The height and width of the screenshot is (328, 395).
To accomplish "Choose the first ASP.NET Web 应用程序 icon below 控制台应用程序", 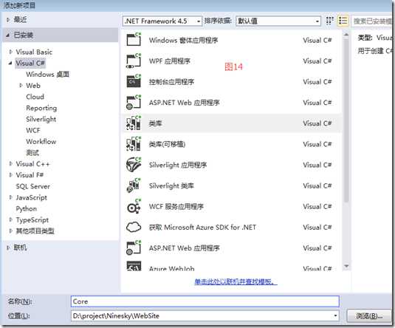I will point(134,102).
